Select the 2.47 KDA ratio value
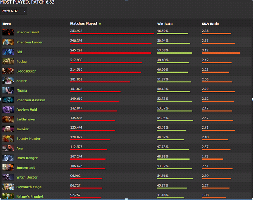The width and height of the screenshot is (253, 200). pyautogui.click(x=205, y=108)
